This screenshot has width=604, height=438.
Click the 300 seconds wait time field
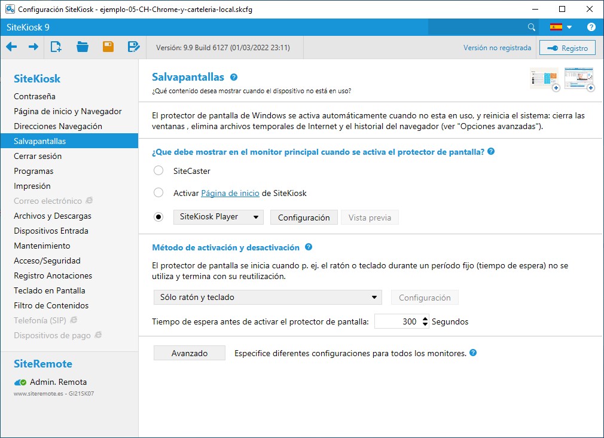click(x=398, y=321)
